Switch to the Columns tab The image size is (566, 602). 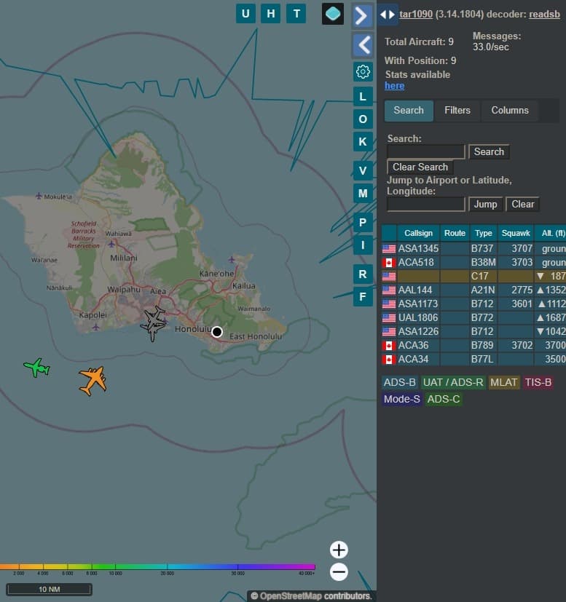pyautogui.click(x=510, y=111)
